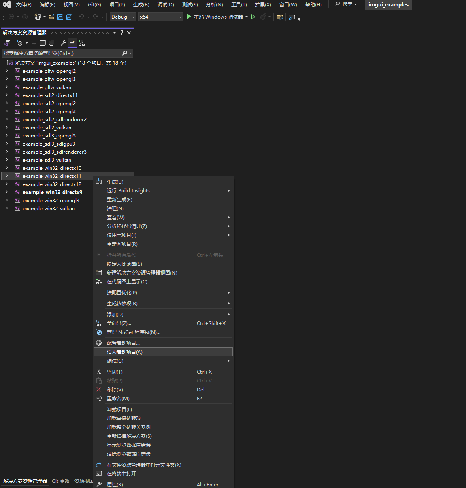
Task: Click the undo arrow icon
Action: coord(81,17)
